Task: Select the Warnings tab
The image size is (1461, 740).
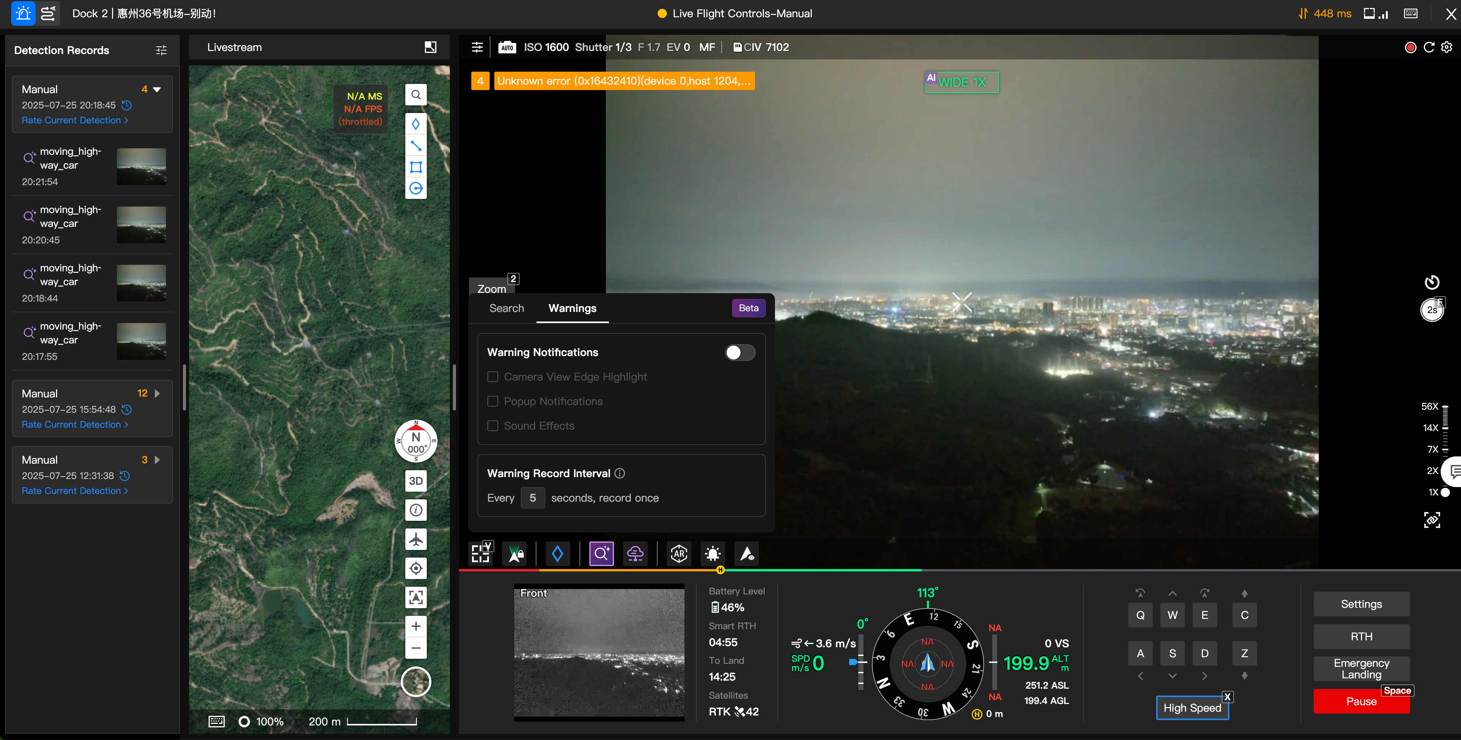Action: pos(572,308)
